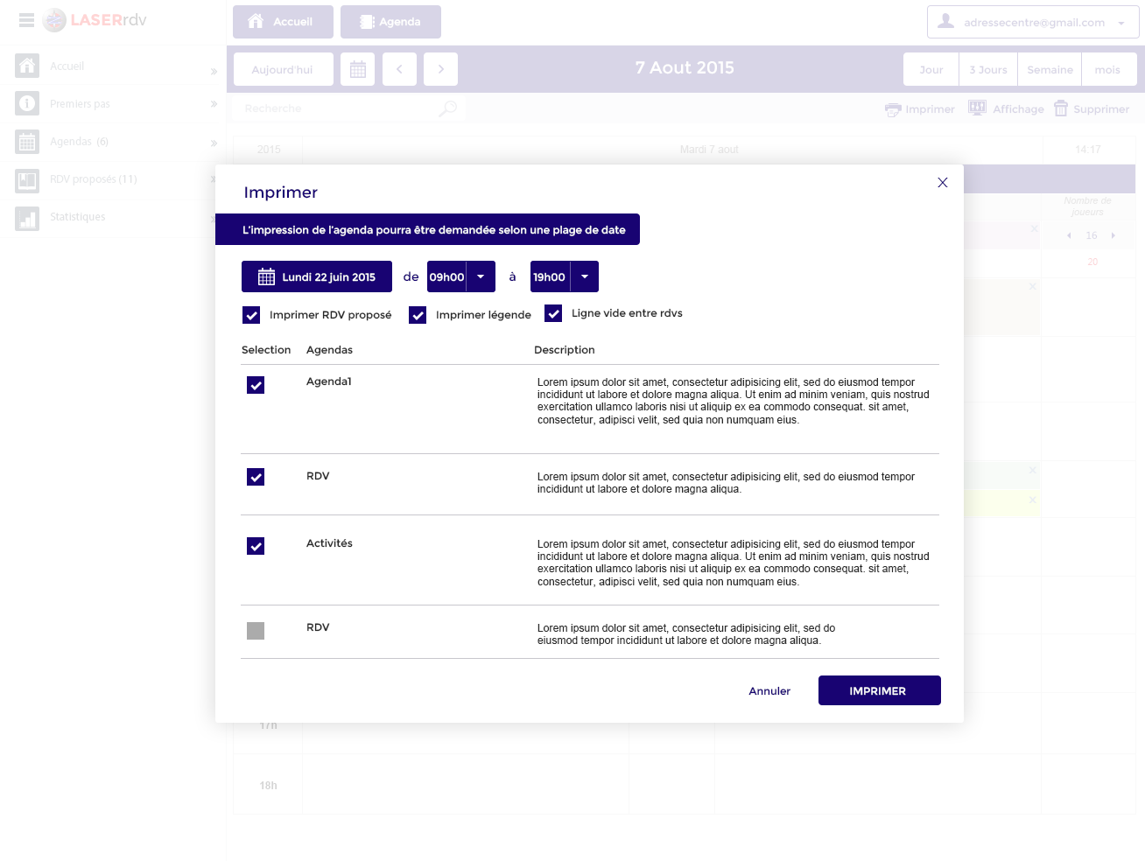Viewport: 1145px width, 861px height.
Task: Click the LASERrdv logo
Action: point(95,19)
